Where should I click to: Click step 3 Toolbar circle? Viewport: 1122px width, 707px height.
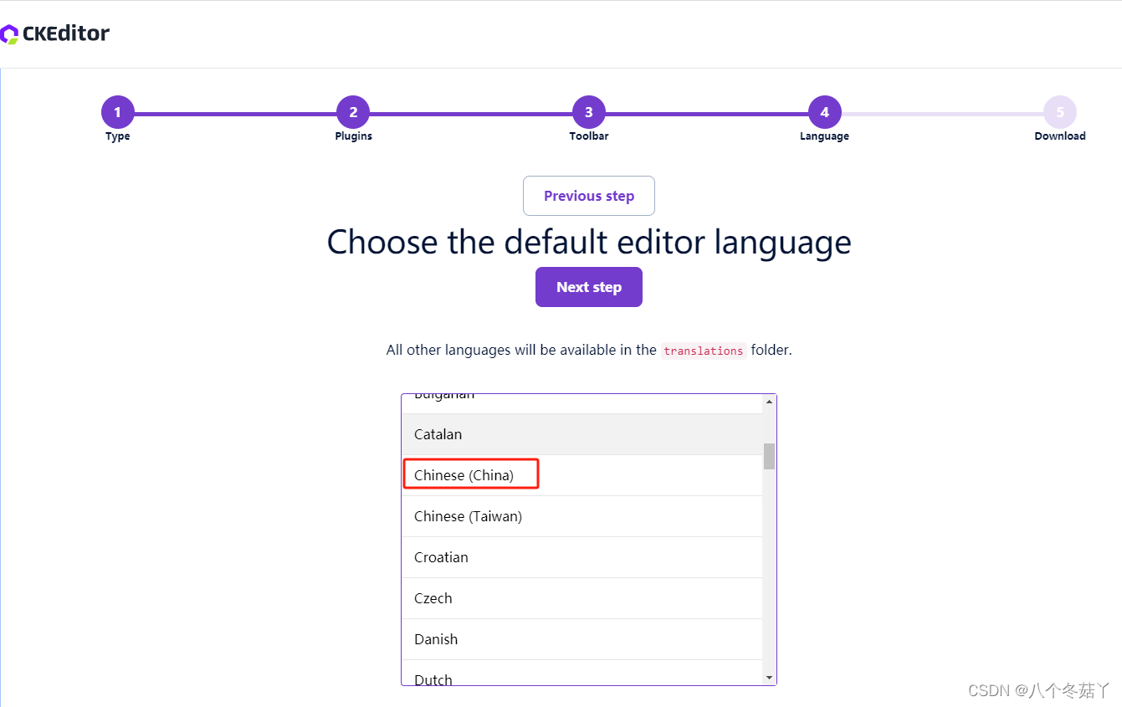[588, 111]
